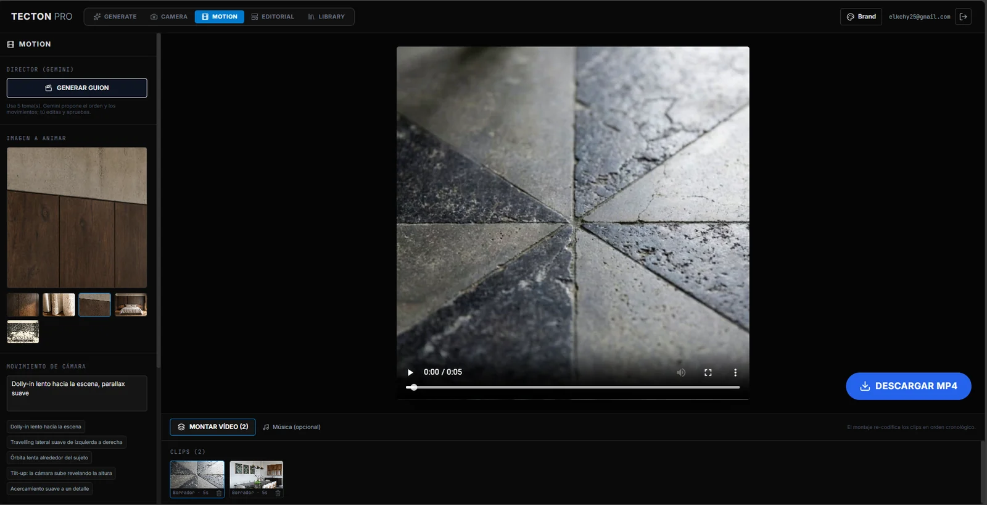Click the video progress seek bar

point(573,387)
